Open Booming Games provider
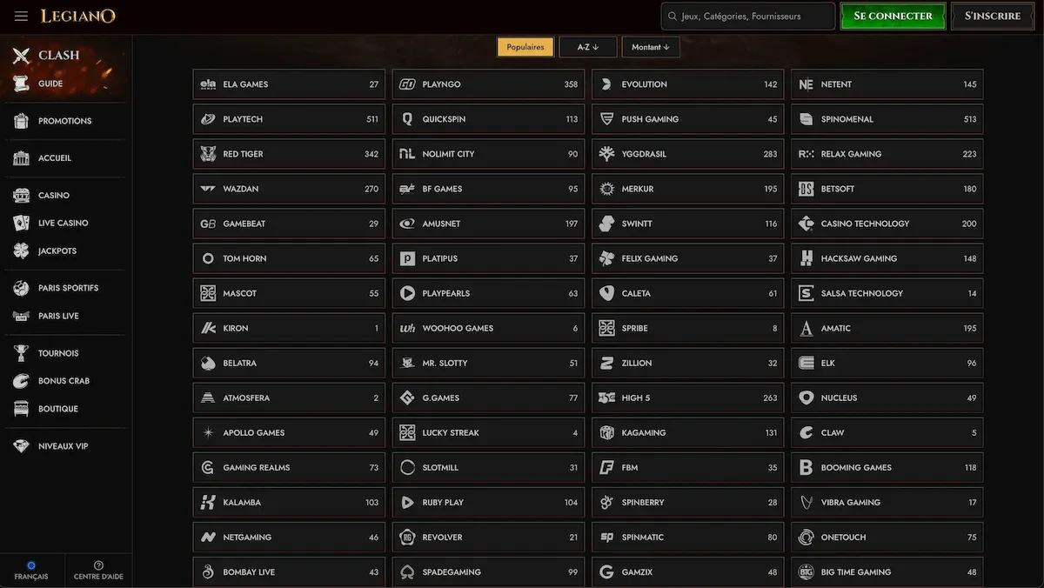1044x588 pixels. coord(887,467)
